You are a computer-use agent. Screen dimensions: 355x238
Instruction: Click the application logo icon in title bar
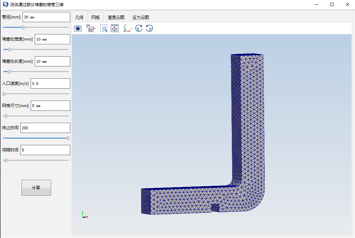click(x=5, y=4)
